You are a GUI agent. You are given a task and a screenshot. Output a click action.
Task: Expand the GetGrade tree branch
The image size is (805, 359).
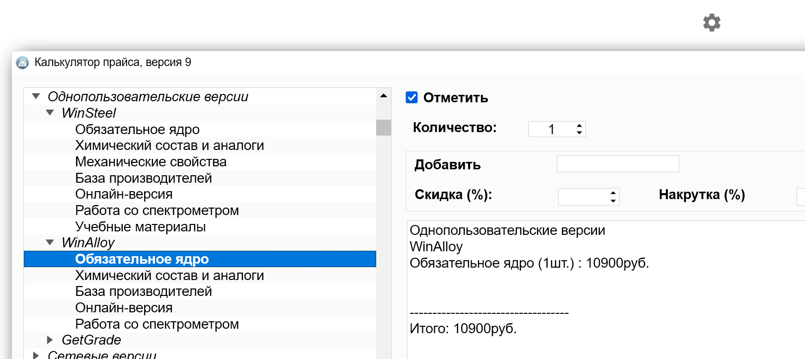(x=50, y=340)
